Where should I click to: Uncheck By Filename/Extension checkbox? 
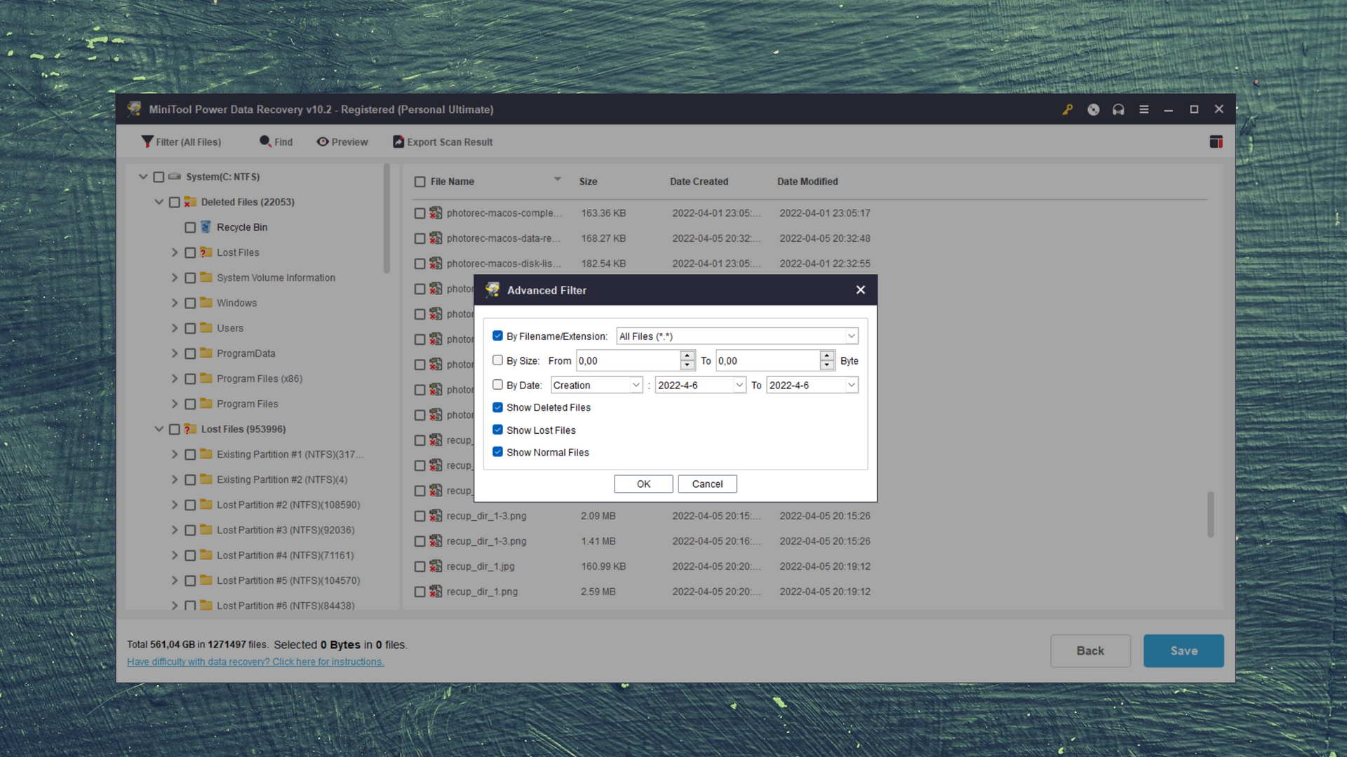coord(497,336)
